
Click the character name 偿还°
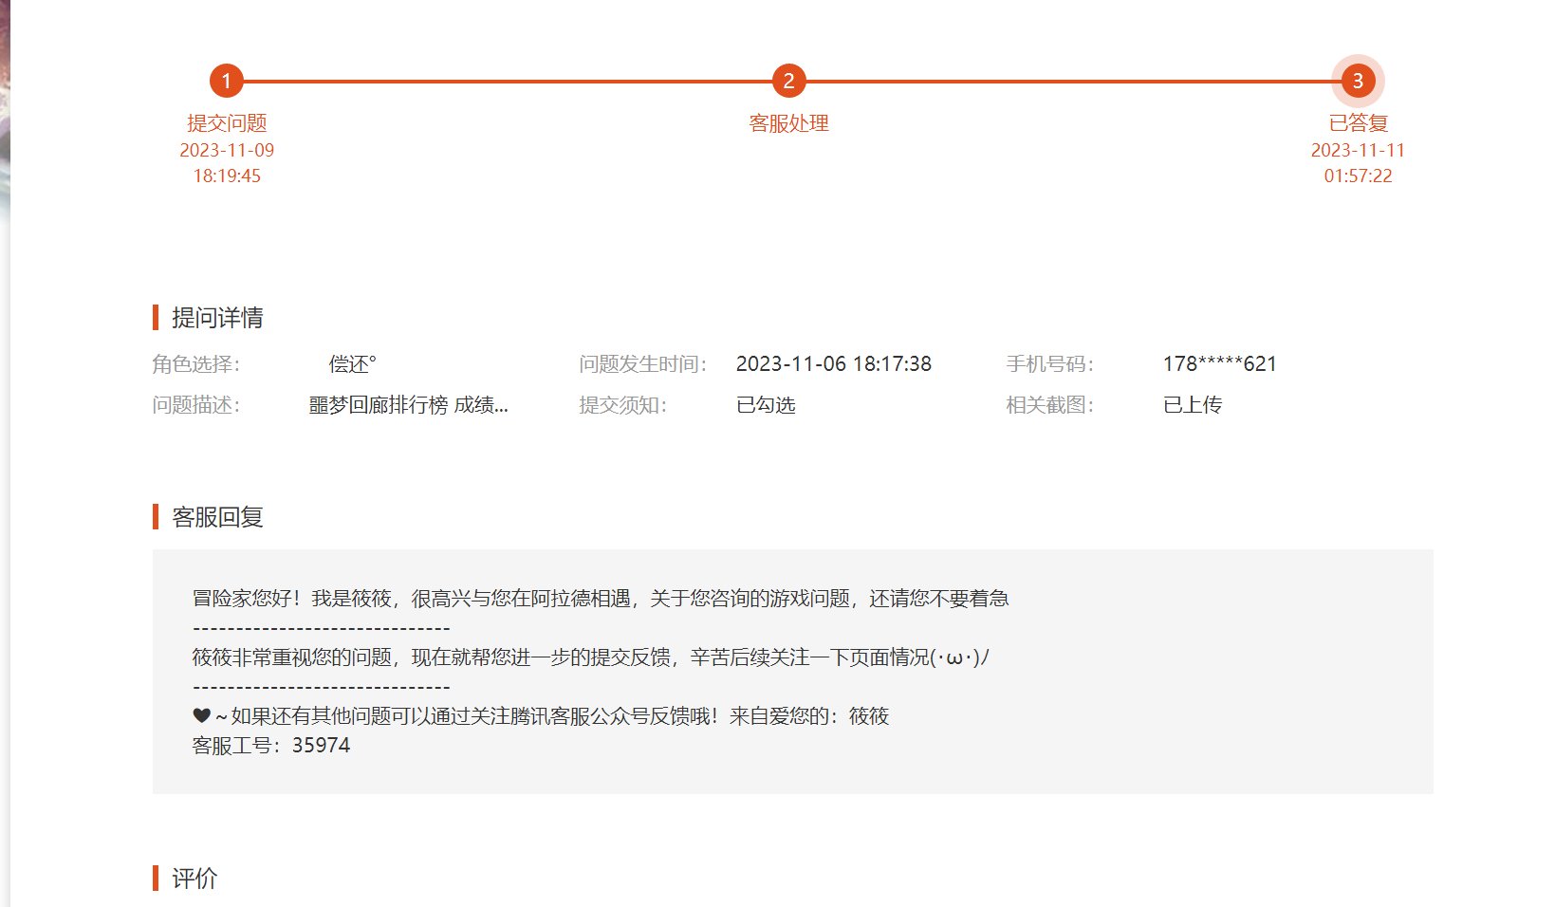pos(352,364)
